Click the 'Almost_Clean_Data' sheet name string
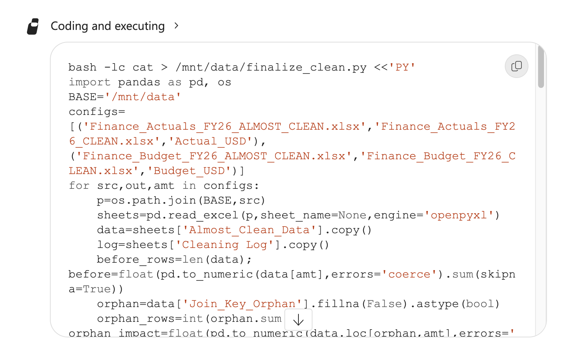The image size is (571, 354). pos(249,230)
